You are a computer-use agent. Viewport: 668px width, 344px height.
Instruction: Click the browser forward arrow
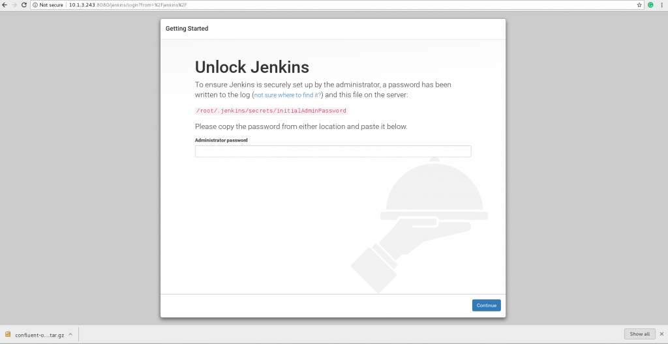click(14, 5)
